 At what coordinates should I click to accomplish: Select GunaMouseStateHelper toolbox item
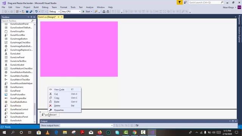point(21,83)
